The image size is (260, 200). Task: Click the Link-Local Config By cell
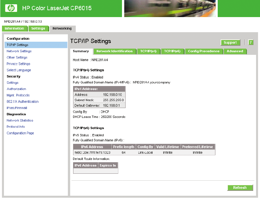tap(145, 152)
